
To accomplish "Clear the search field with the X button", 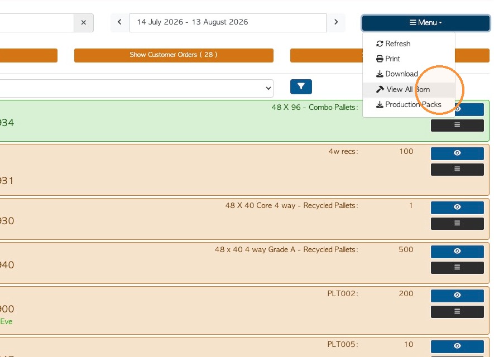I will (84, 23).
